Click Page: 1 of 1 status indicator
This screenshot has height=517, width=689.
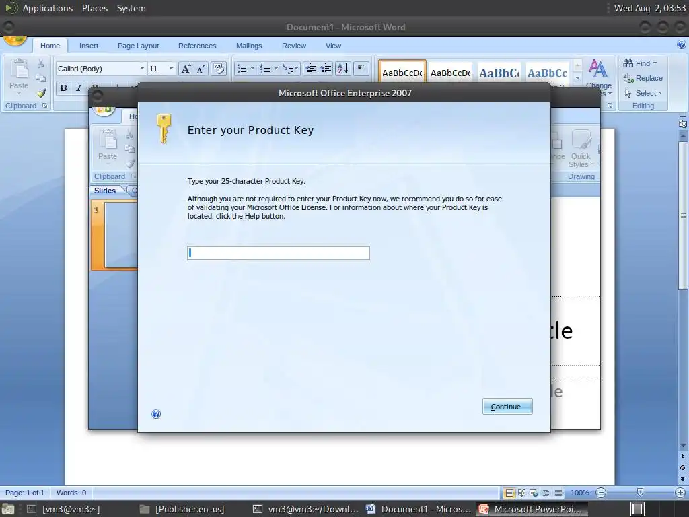pos(25,493)
